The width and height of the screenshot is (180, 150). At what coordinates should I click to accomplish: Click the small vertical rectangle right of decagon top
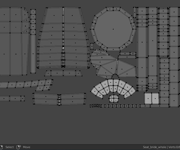tap(134, 12)
